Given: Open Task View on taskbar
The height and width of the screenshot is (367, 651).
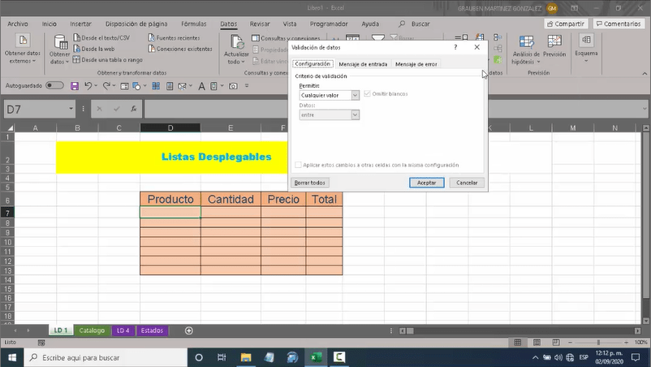Looking at the screenshot, I should coord(222,357).
